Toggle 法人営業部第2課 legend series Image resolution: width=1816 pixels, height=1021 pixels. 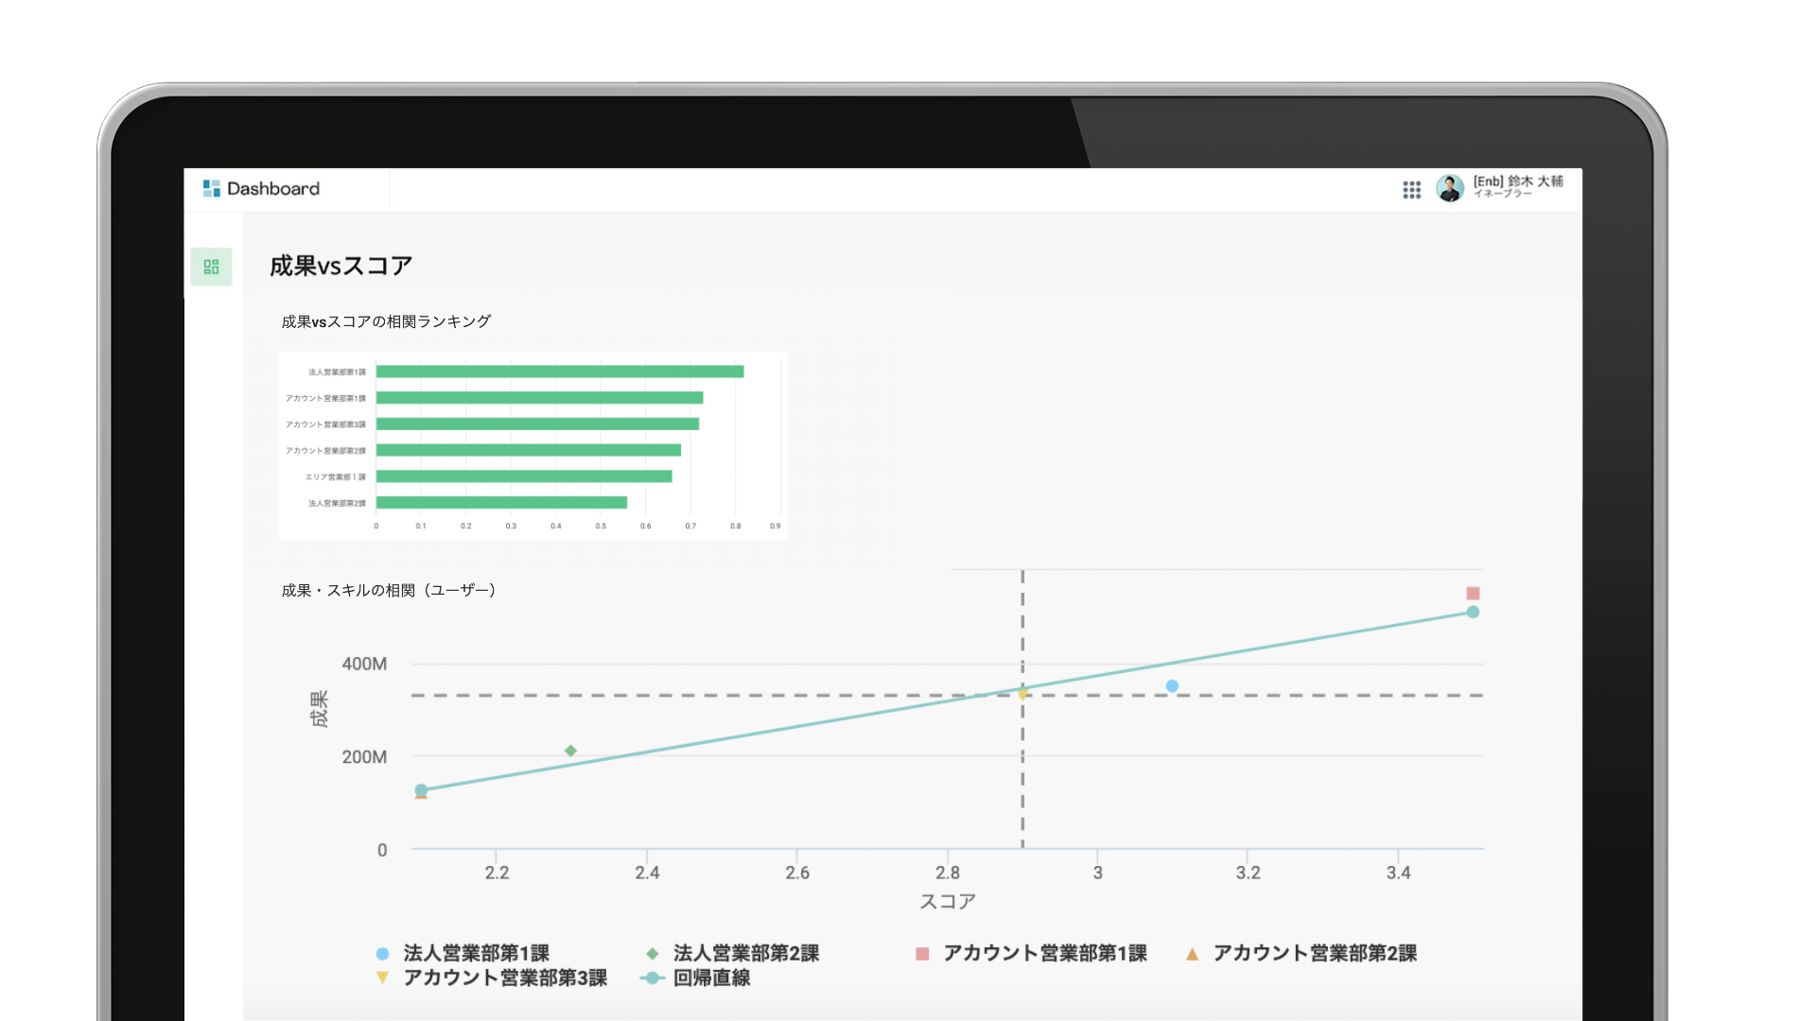745,953
